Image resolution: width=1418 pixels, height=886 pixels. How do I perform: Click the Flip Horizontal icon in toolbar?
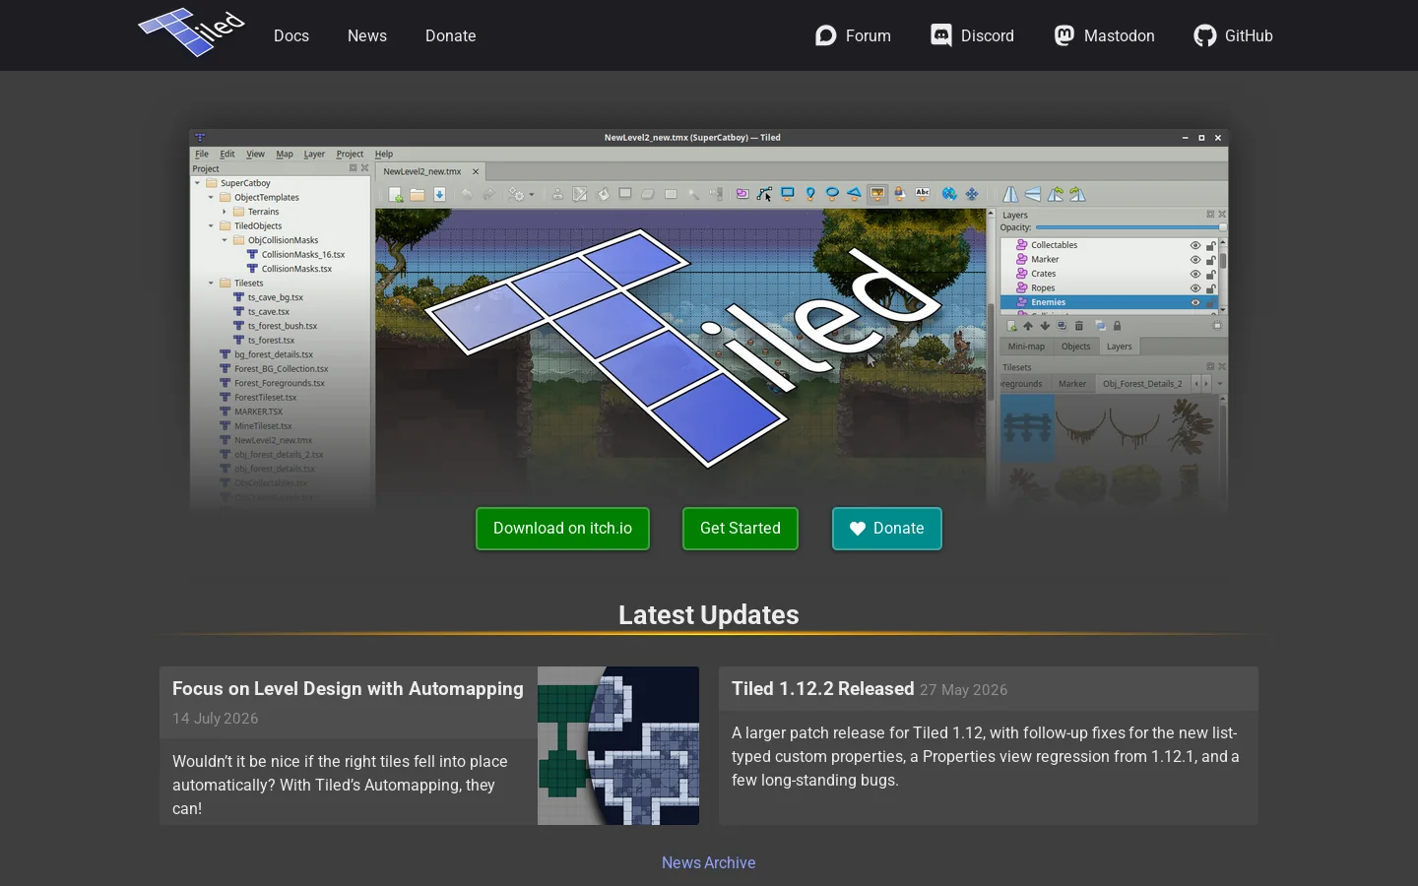pyautogui.click(x=1010, y=194)
